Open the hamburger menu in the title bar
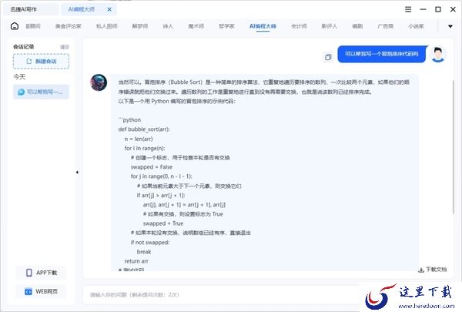 408,9
